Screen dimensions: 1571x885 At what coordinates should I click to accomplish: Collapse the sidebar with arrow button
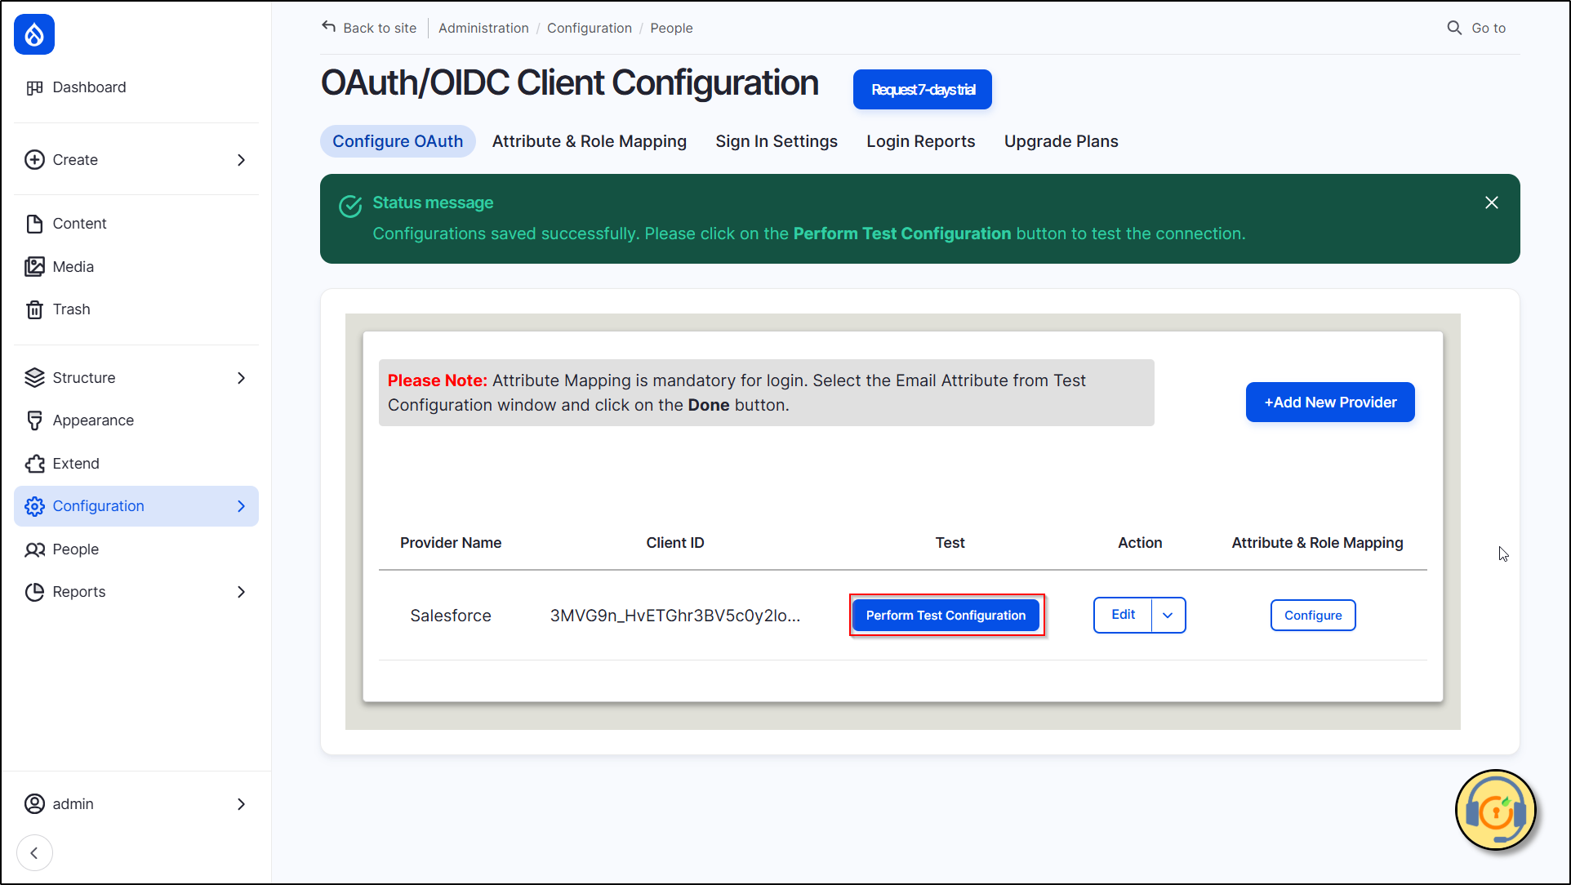click(34, 853)
